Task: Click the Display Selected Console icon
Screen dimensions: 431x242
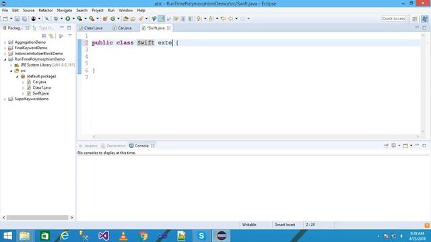Action: [x=394, y=146]
